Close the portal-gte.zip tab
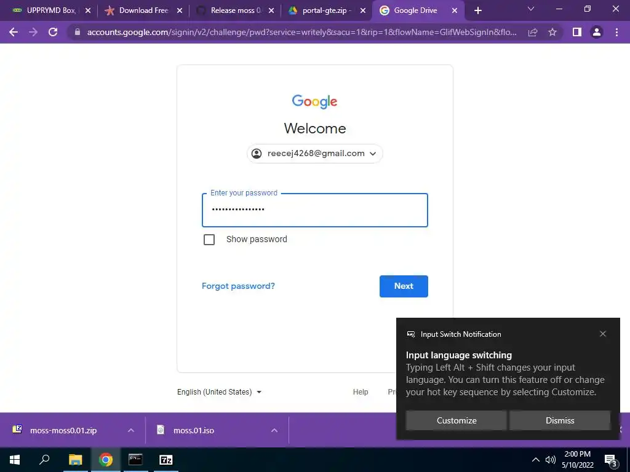The height and width of the screenshot is (472, 630). point(363,10)
